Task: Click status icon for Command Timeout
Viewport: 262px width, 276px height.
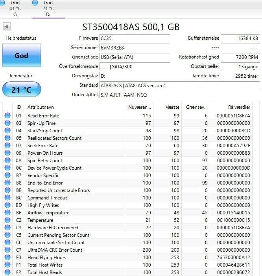Action: [7, 197]
